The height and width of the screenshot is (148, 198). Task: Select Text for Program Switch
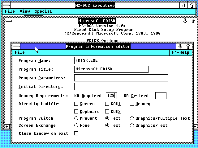(107, 118)
